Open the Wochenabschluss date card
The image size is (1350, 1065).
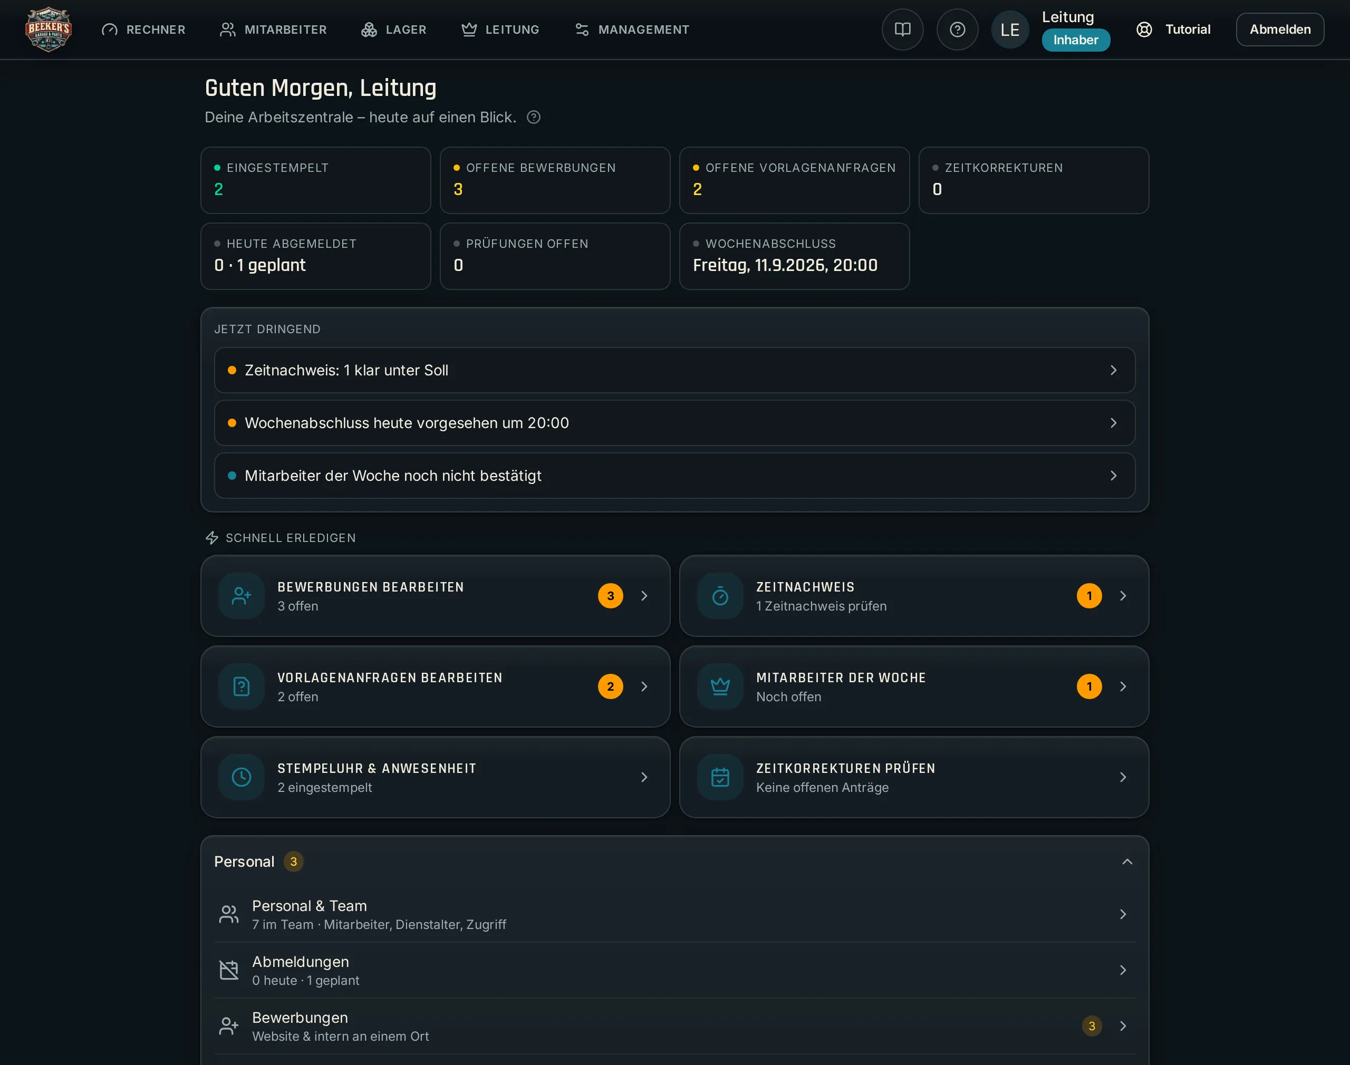[794, 256]
